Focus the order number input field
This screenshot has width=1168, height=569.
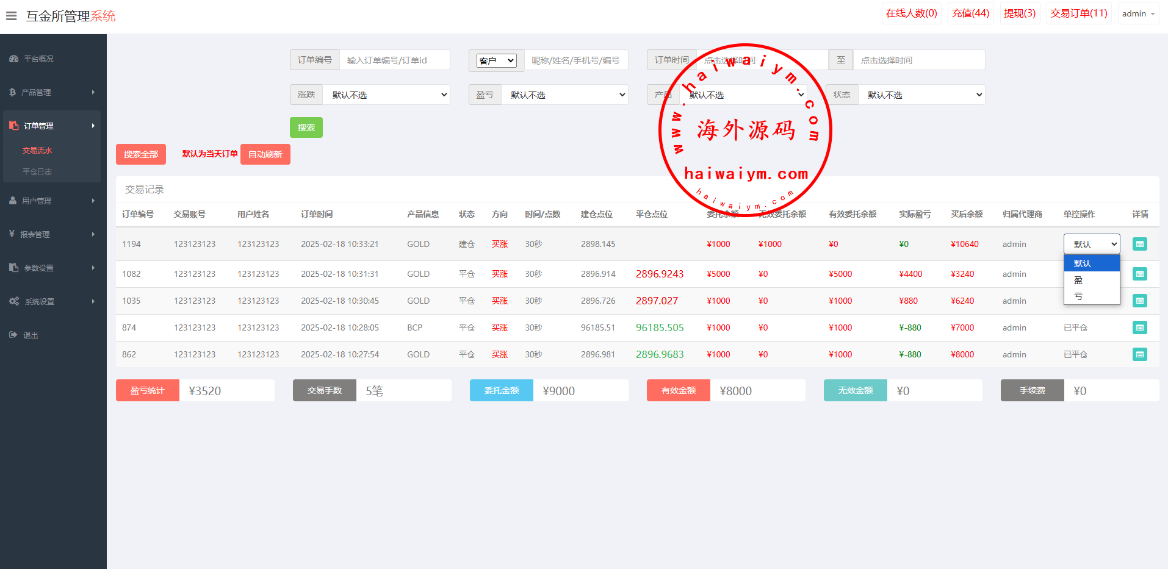pos(394,60)
